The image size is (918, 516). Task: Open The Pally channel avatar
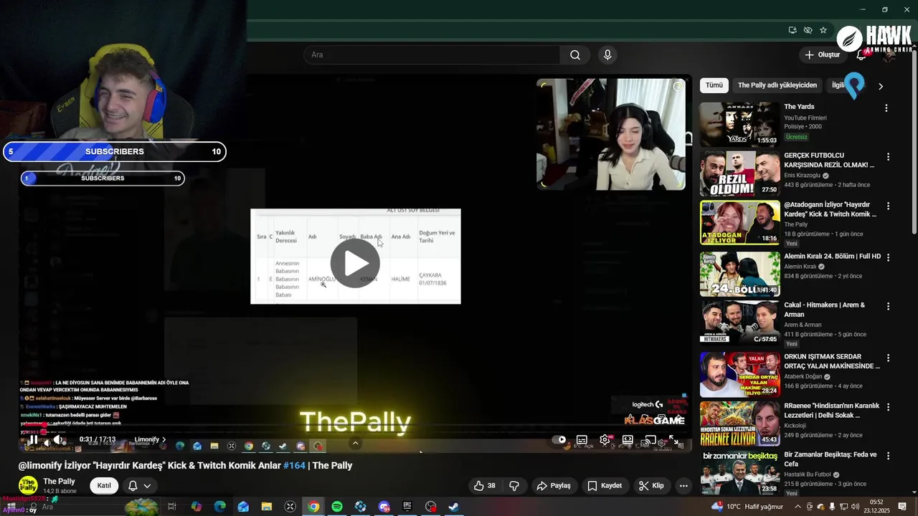[x=28, y=485]
